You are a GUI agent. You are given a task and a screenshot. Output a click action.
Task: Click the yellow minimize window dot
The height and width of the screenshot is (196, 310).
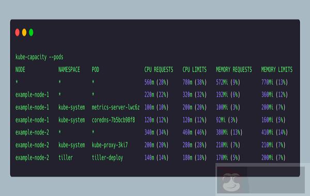click(24, 32)
